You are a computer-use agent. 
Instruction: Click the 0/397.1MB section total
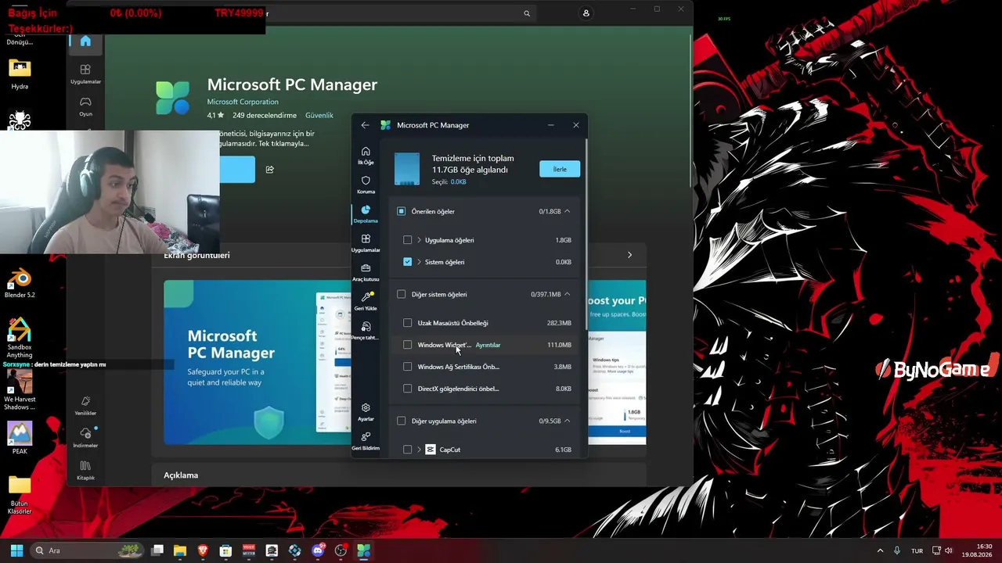[546, 294]
